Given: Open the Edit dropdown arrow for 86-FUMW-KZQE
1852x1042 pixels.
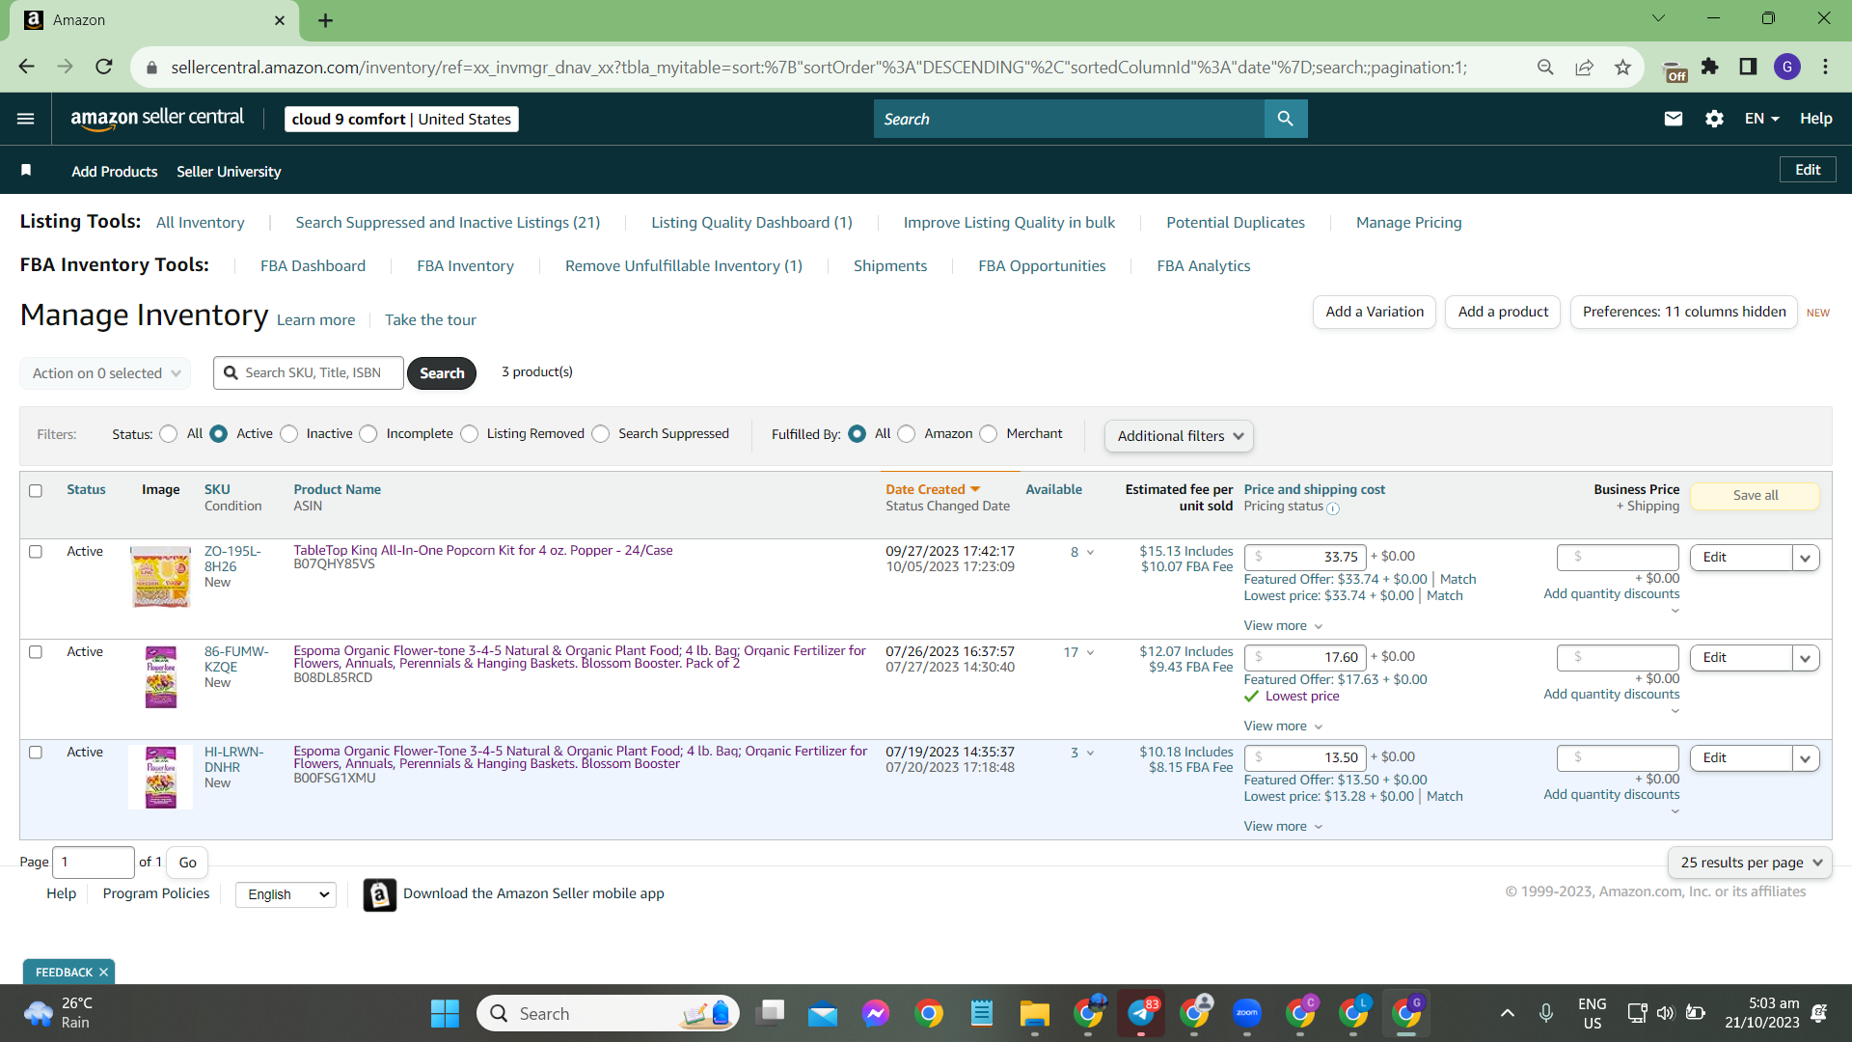Looking at the screenshot, I should tap(1806, 658).
